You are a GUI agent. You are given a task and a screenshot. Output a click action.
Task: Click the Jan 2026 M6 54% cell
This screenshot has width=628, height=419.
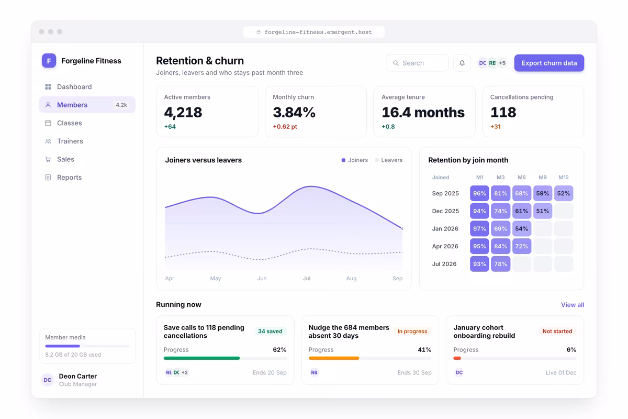[x=522, y=229]
